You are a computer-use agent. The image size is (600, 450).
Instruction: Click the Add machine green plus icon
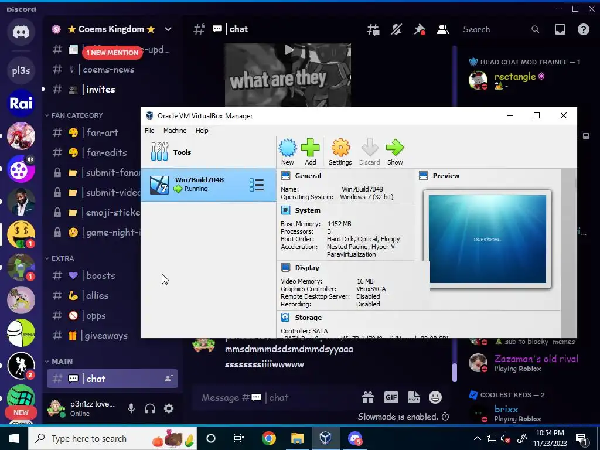(311, 152)
